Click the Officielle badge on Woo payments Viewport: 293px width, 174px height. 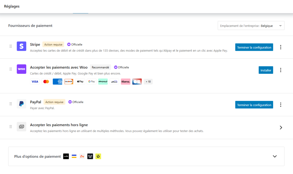click(x=121, y=67)
